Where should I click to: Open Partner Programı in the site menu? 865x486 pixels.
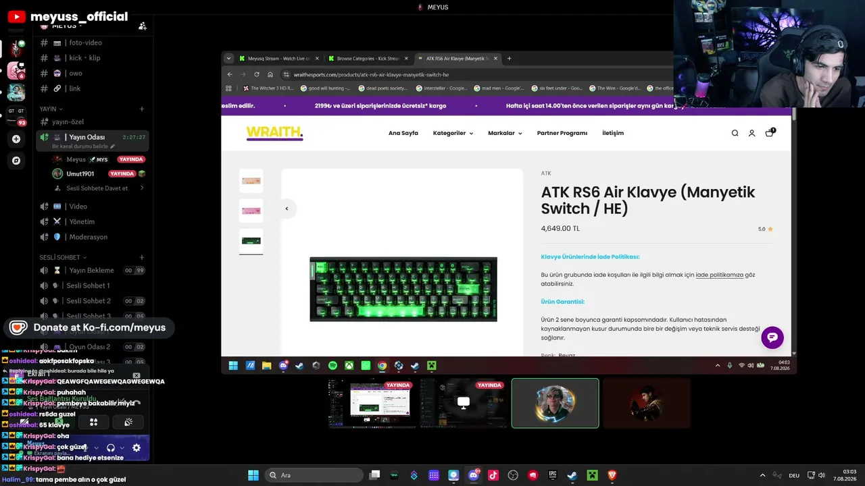click(x=562, y=133)
